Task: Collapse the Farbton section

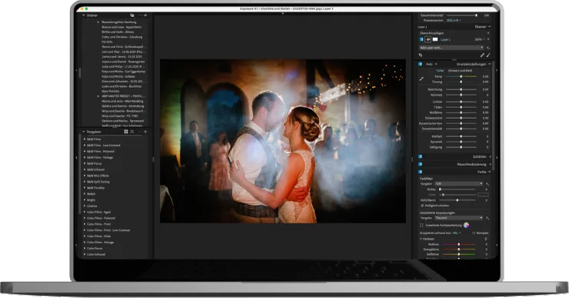Action: tap(421, 239)
